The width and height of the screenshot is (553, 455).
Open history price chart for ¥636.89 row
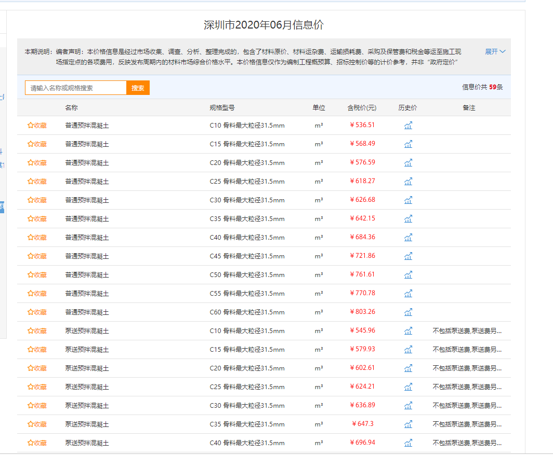(x=408, y=405)
